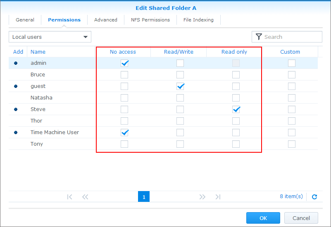Check Read only for Tony
This screenshot has height=227, width=331.
[x=236, y=144]
